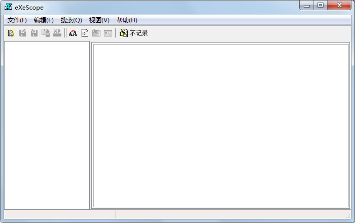Toggle the 不记录 logging button
The height and width of the screenshot is (223, 355).
[134, 33]
